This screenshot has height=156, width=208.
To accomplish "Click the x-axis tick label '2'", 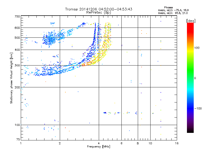I will tap(60, 143).
